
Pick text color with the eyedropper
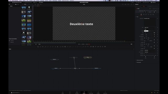coord(150,31)
